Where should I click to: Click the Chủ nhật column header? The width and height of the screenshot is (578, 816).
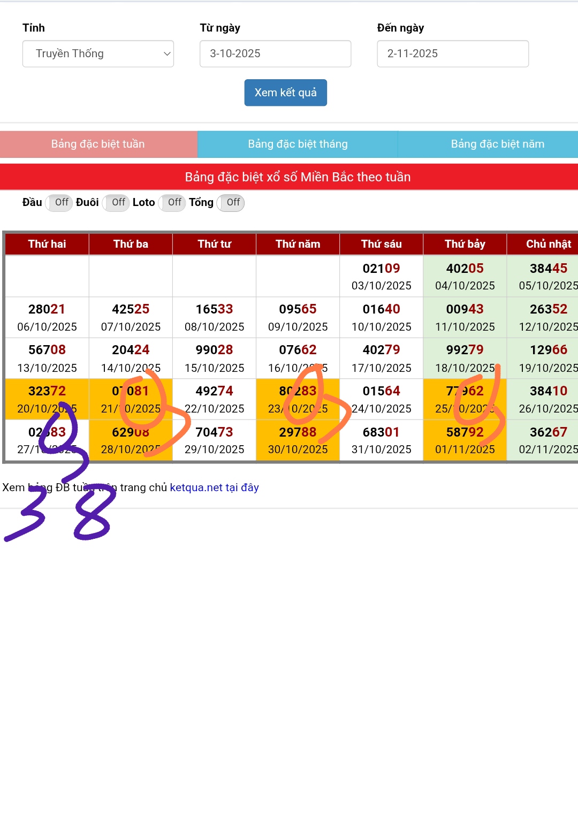[548, 244]
